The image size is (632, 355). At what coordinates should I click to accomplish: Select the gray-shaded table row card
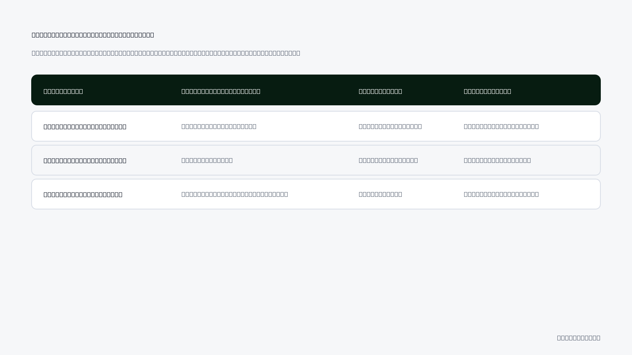coord(316,160)
